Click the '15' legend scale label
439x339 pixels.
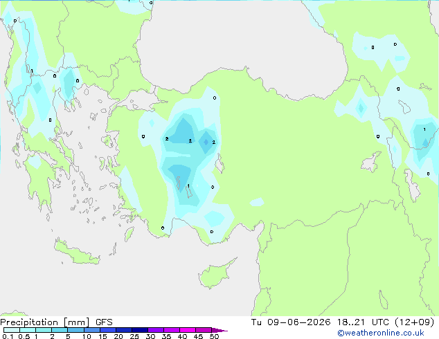coord(102,336)
